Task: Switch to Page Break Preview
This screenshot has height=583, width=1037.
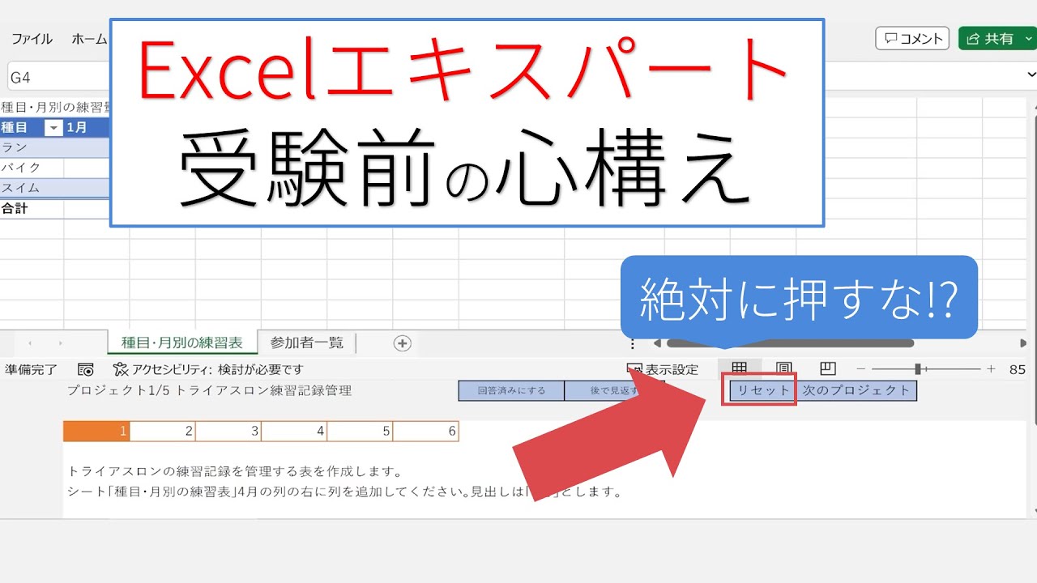Action: pyautogui.click(x=828, y=368)
